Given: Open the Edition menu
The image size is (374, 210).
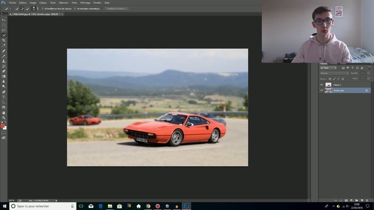Looking at the screenshot, I should 23,2.
